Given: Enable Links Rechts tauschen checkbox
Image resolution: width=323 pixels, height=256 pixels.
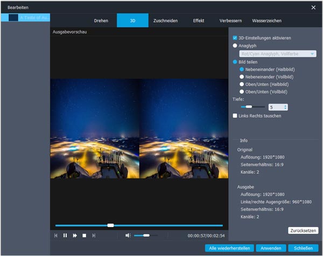Looking at the screenshot, I should point(235,116).
